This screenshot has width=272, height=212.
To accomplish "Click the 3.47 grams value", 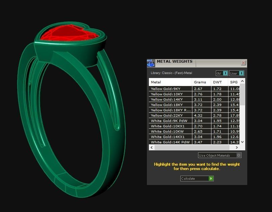I will [x=198, y=142].
